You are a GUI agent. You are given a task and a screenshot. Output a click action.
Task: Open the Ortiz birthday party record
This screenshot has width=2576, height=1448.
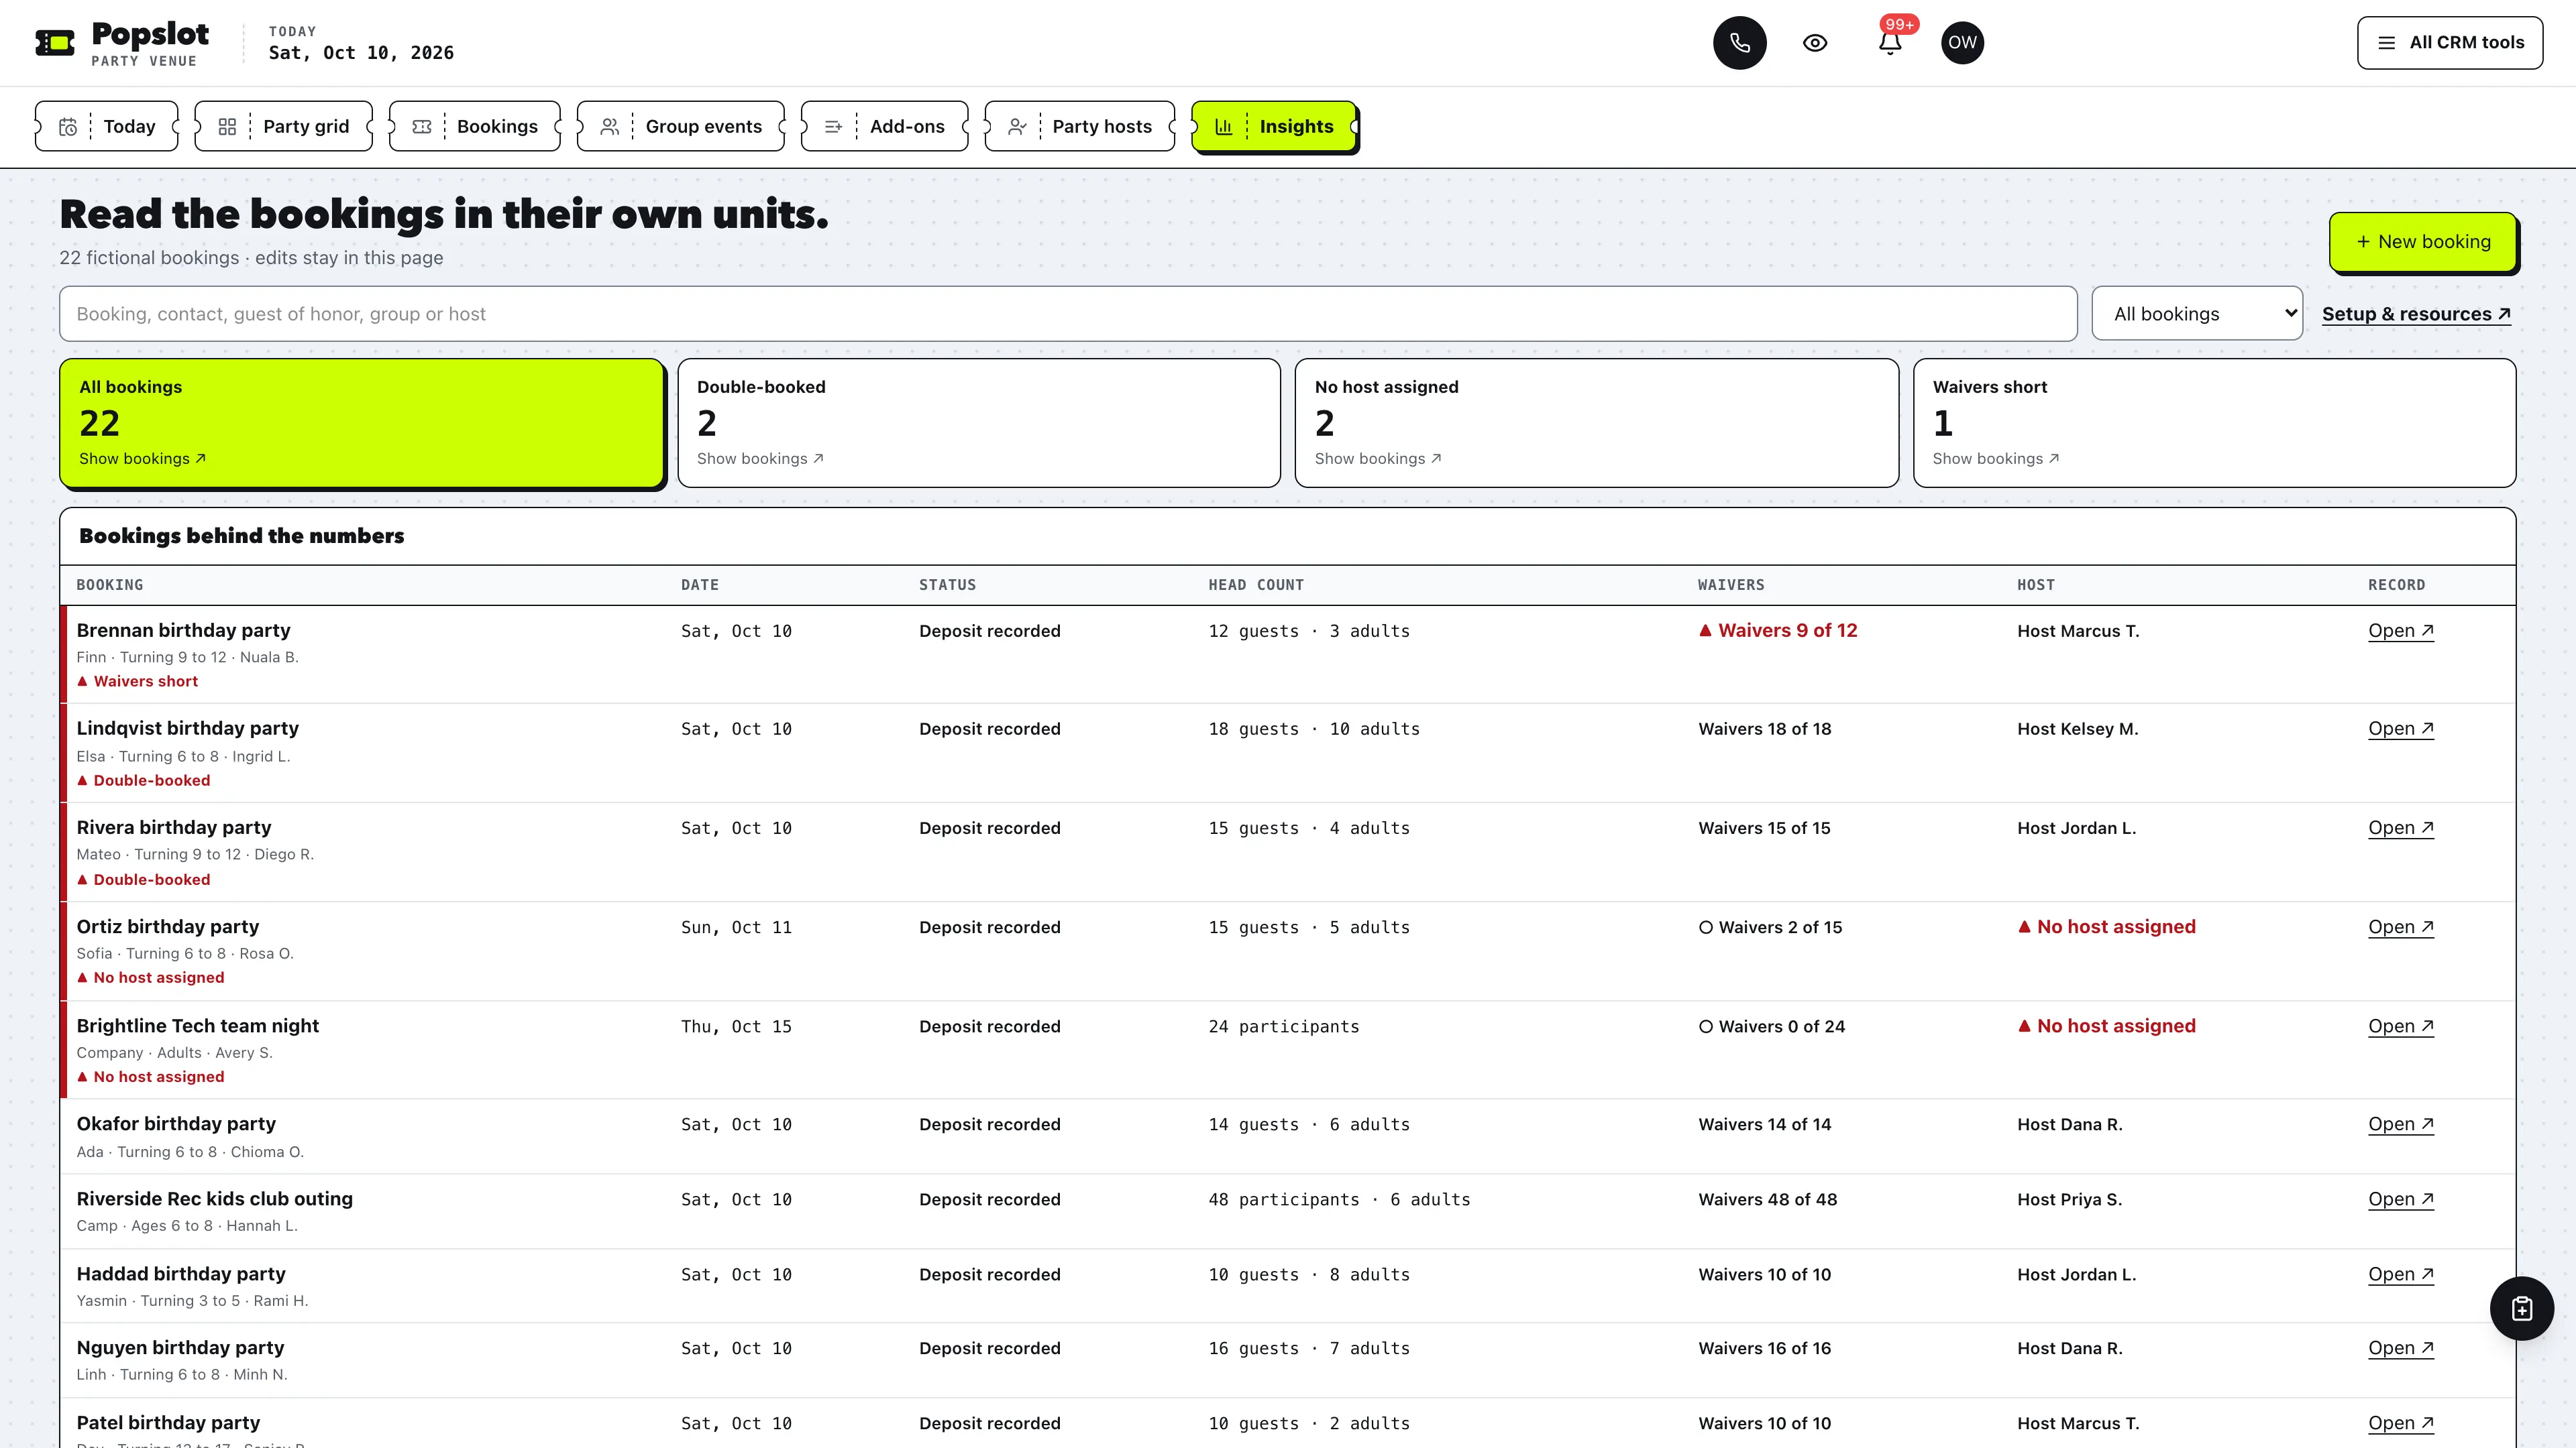pos(2400,926)
